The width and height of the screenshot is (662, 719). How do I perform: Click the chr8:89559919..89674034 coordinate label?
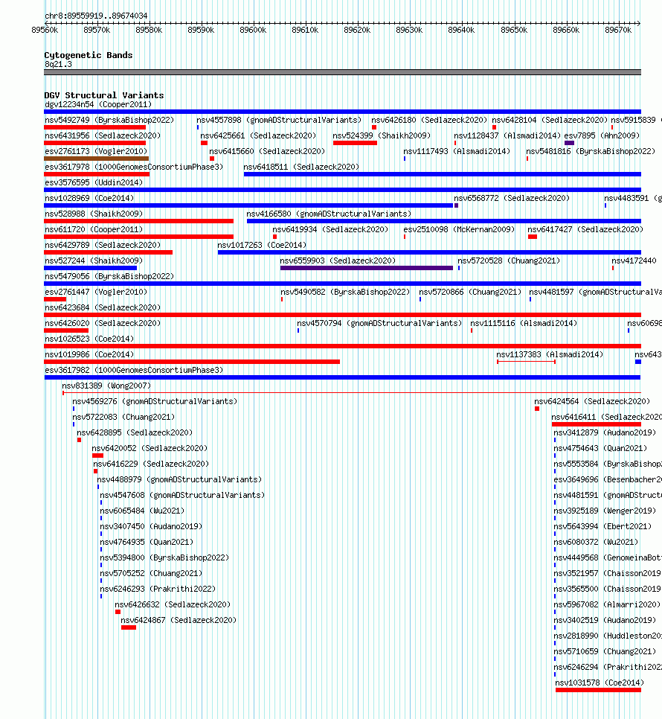click(x=96, y=15)
